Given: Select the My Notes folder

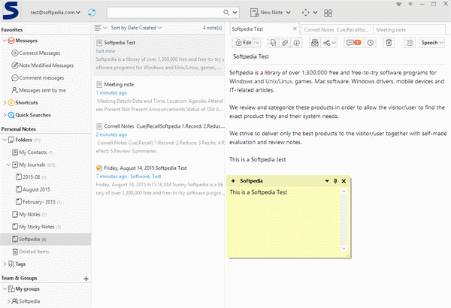Looking at the screenshot, I should [x=29, y=214].
